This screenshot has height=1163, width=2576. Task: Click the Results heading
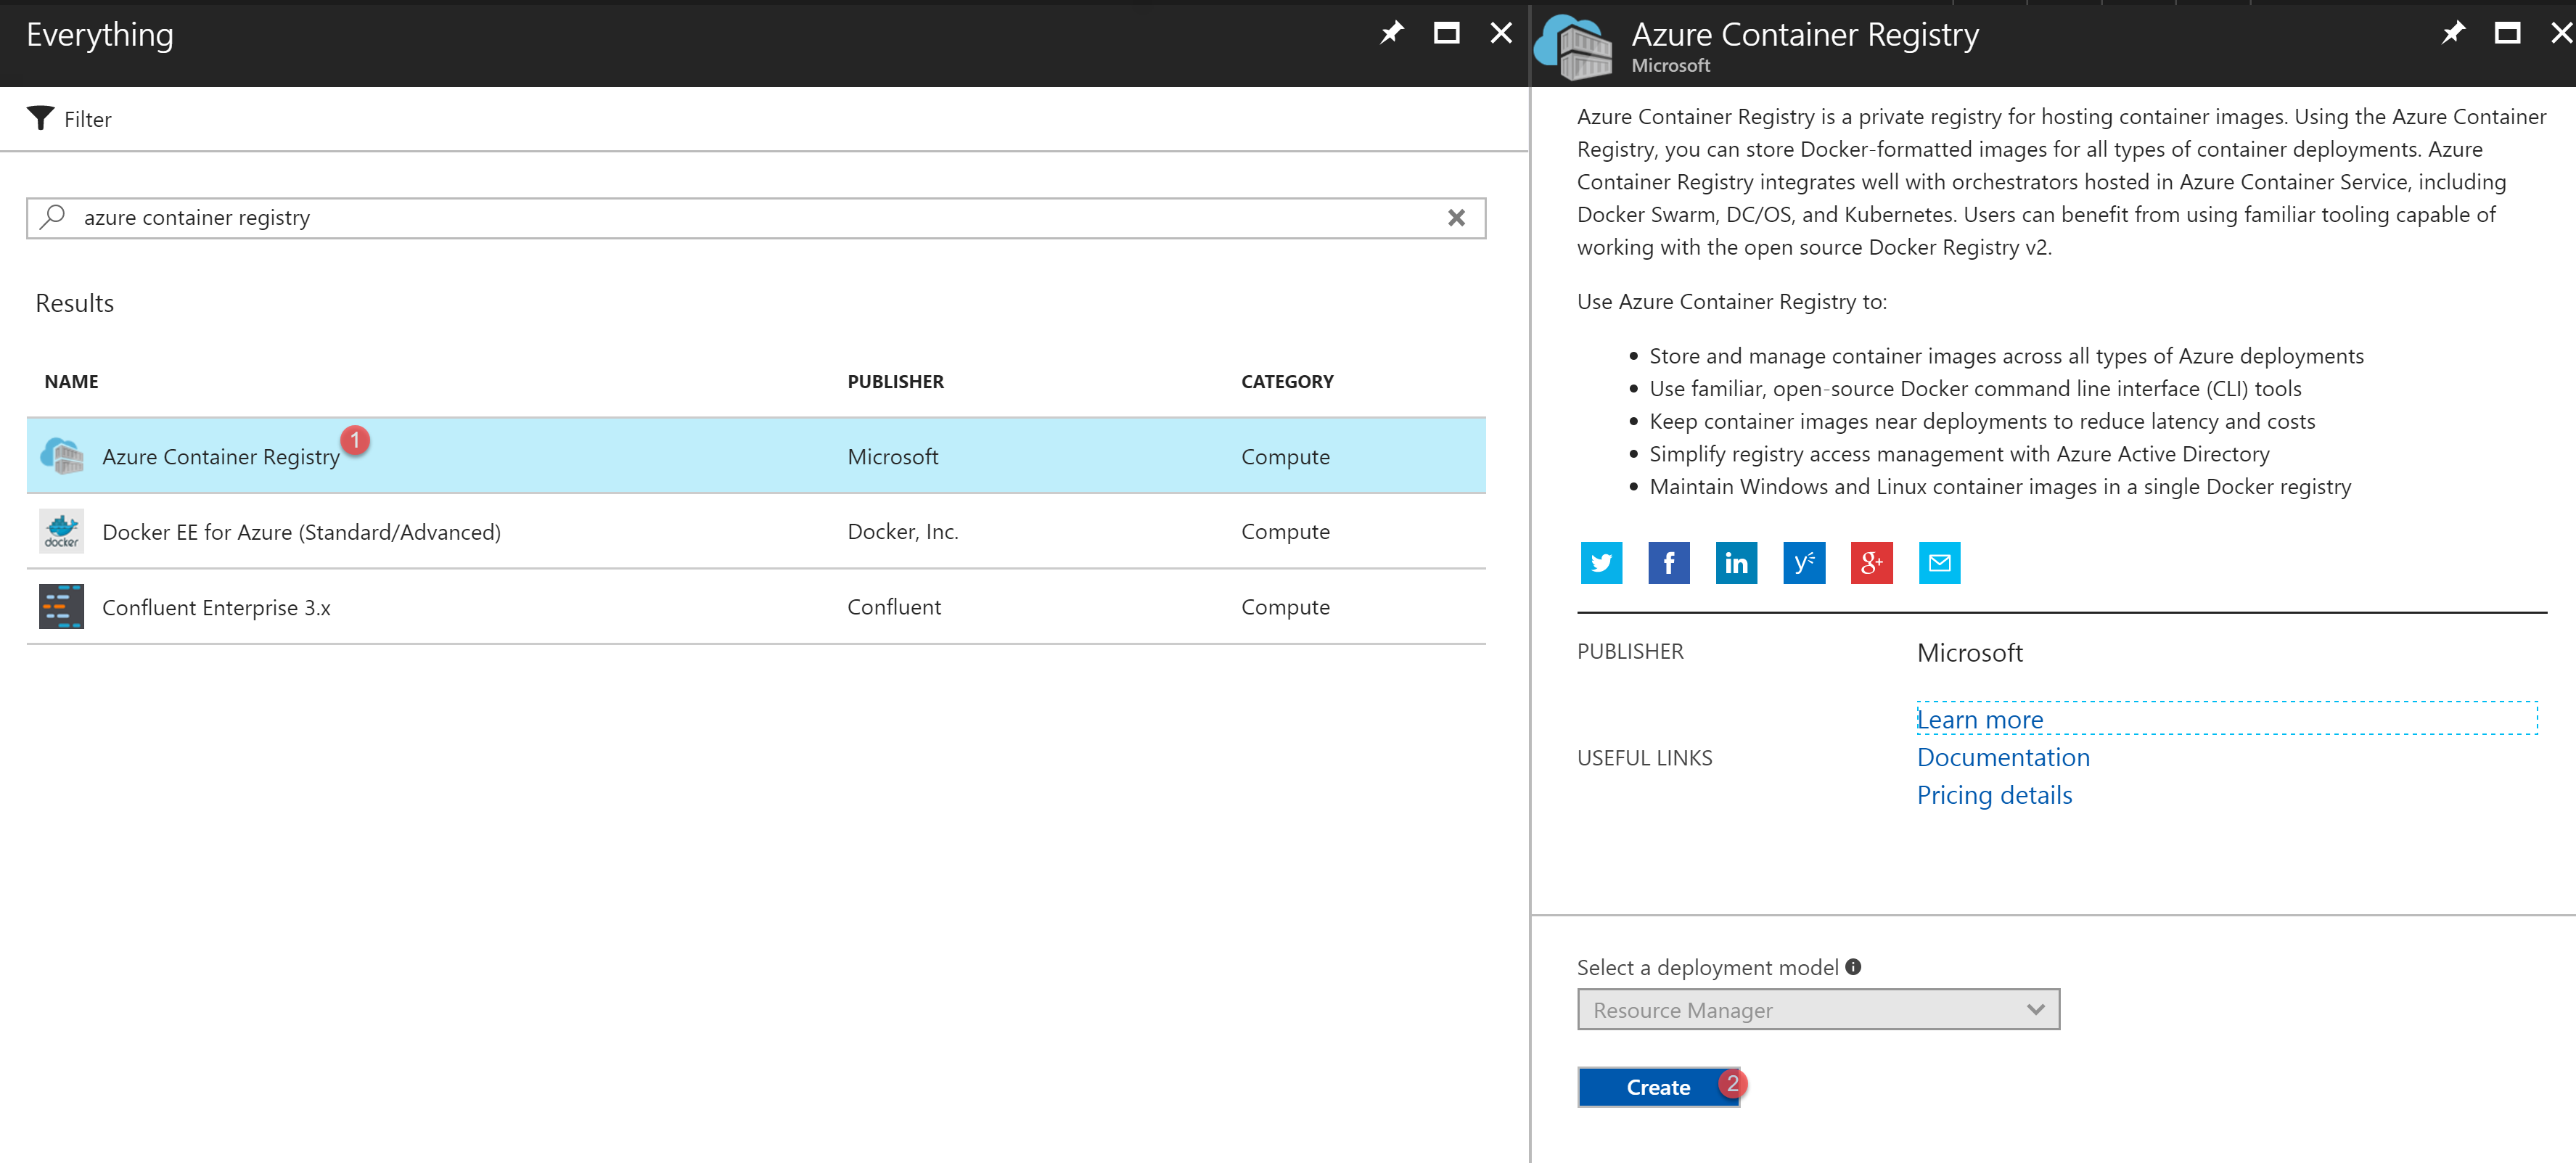(x=74, y=303)
